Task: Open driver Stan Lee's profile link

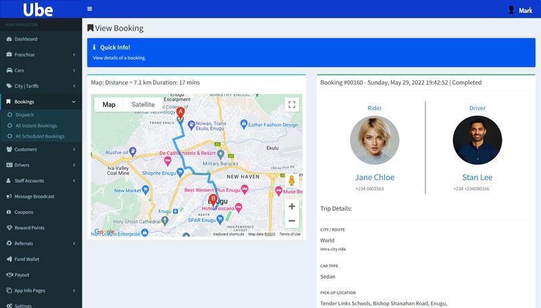Action: point(477,177)
